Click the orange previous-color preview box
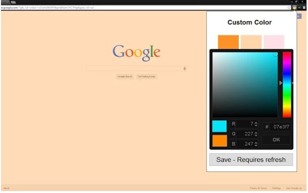Screen dimensions: 308x193 click(220, 141)
